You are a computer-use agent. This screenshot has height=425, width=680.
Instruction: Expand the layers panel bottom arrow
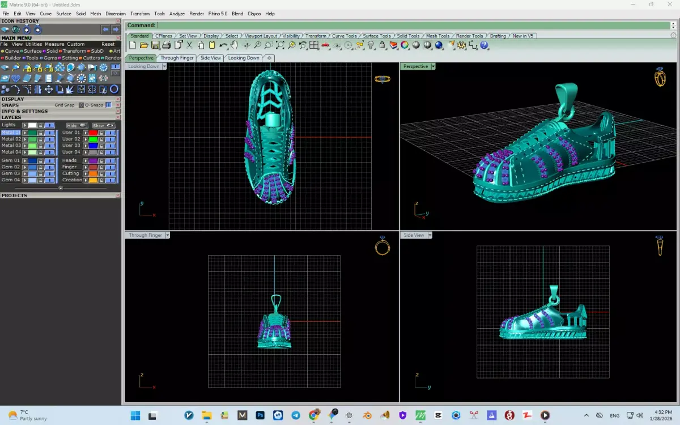click(x=61, y=188)
